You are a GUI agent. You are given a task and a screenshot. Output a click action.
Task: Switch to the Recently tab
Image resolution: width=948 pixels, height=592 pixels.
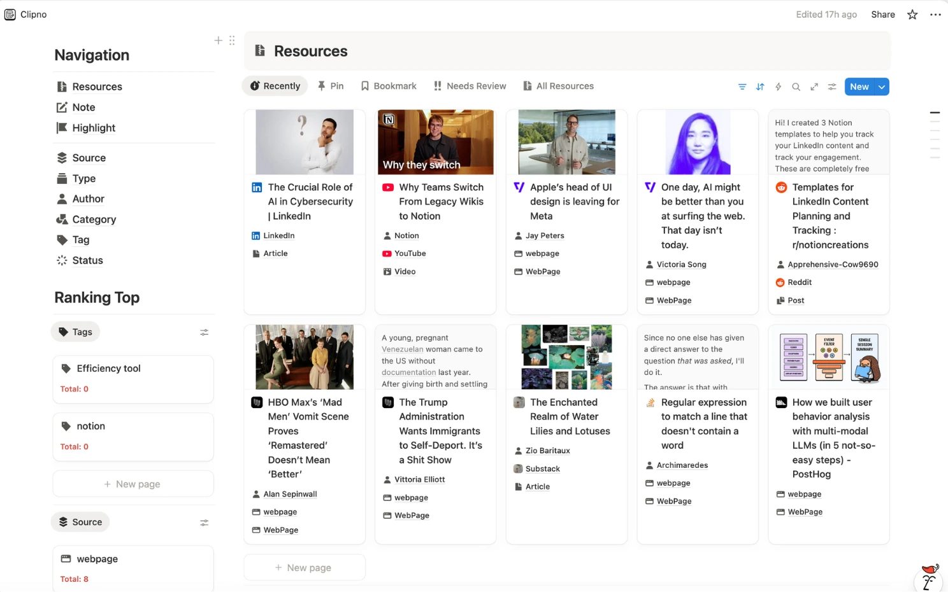click(x=275, y=86)
